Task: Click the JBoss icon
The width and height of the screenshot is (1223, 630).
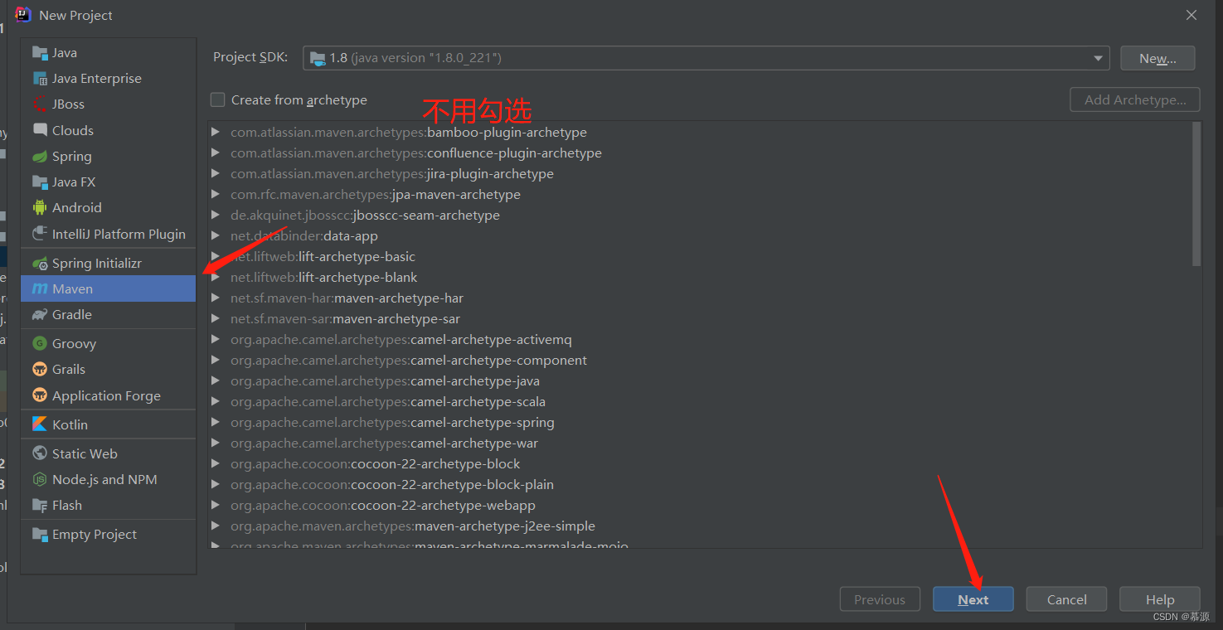Action: (x=40, y=104)
